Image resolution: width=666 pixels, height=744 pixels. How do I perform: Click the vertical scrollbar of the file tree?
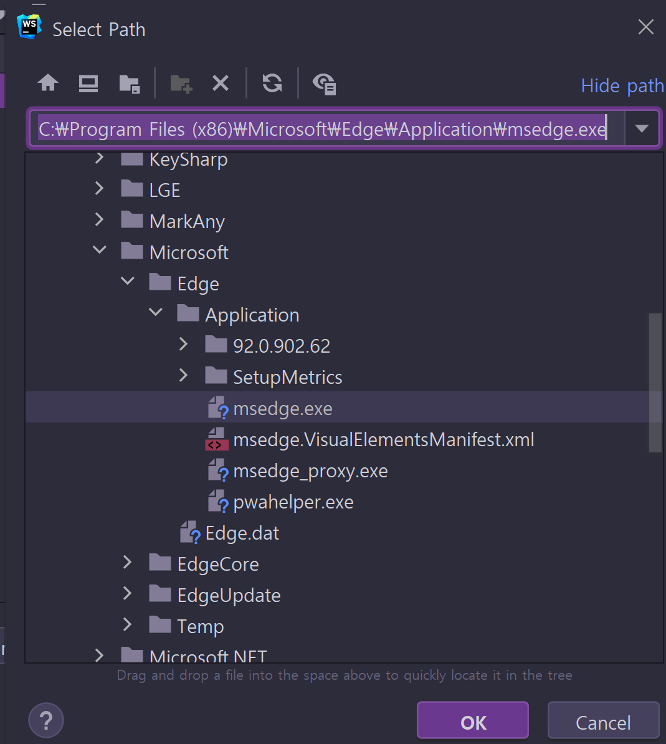[655, 383]
